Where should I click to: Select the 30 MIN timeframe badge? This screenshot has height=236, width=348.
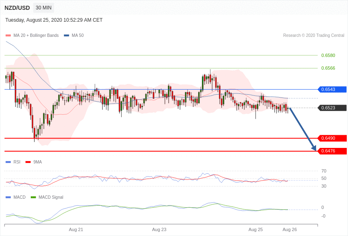pyautogui.click(x=43, y=8)
